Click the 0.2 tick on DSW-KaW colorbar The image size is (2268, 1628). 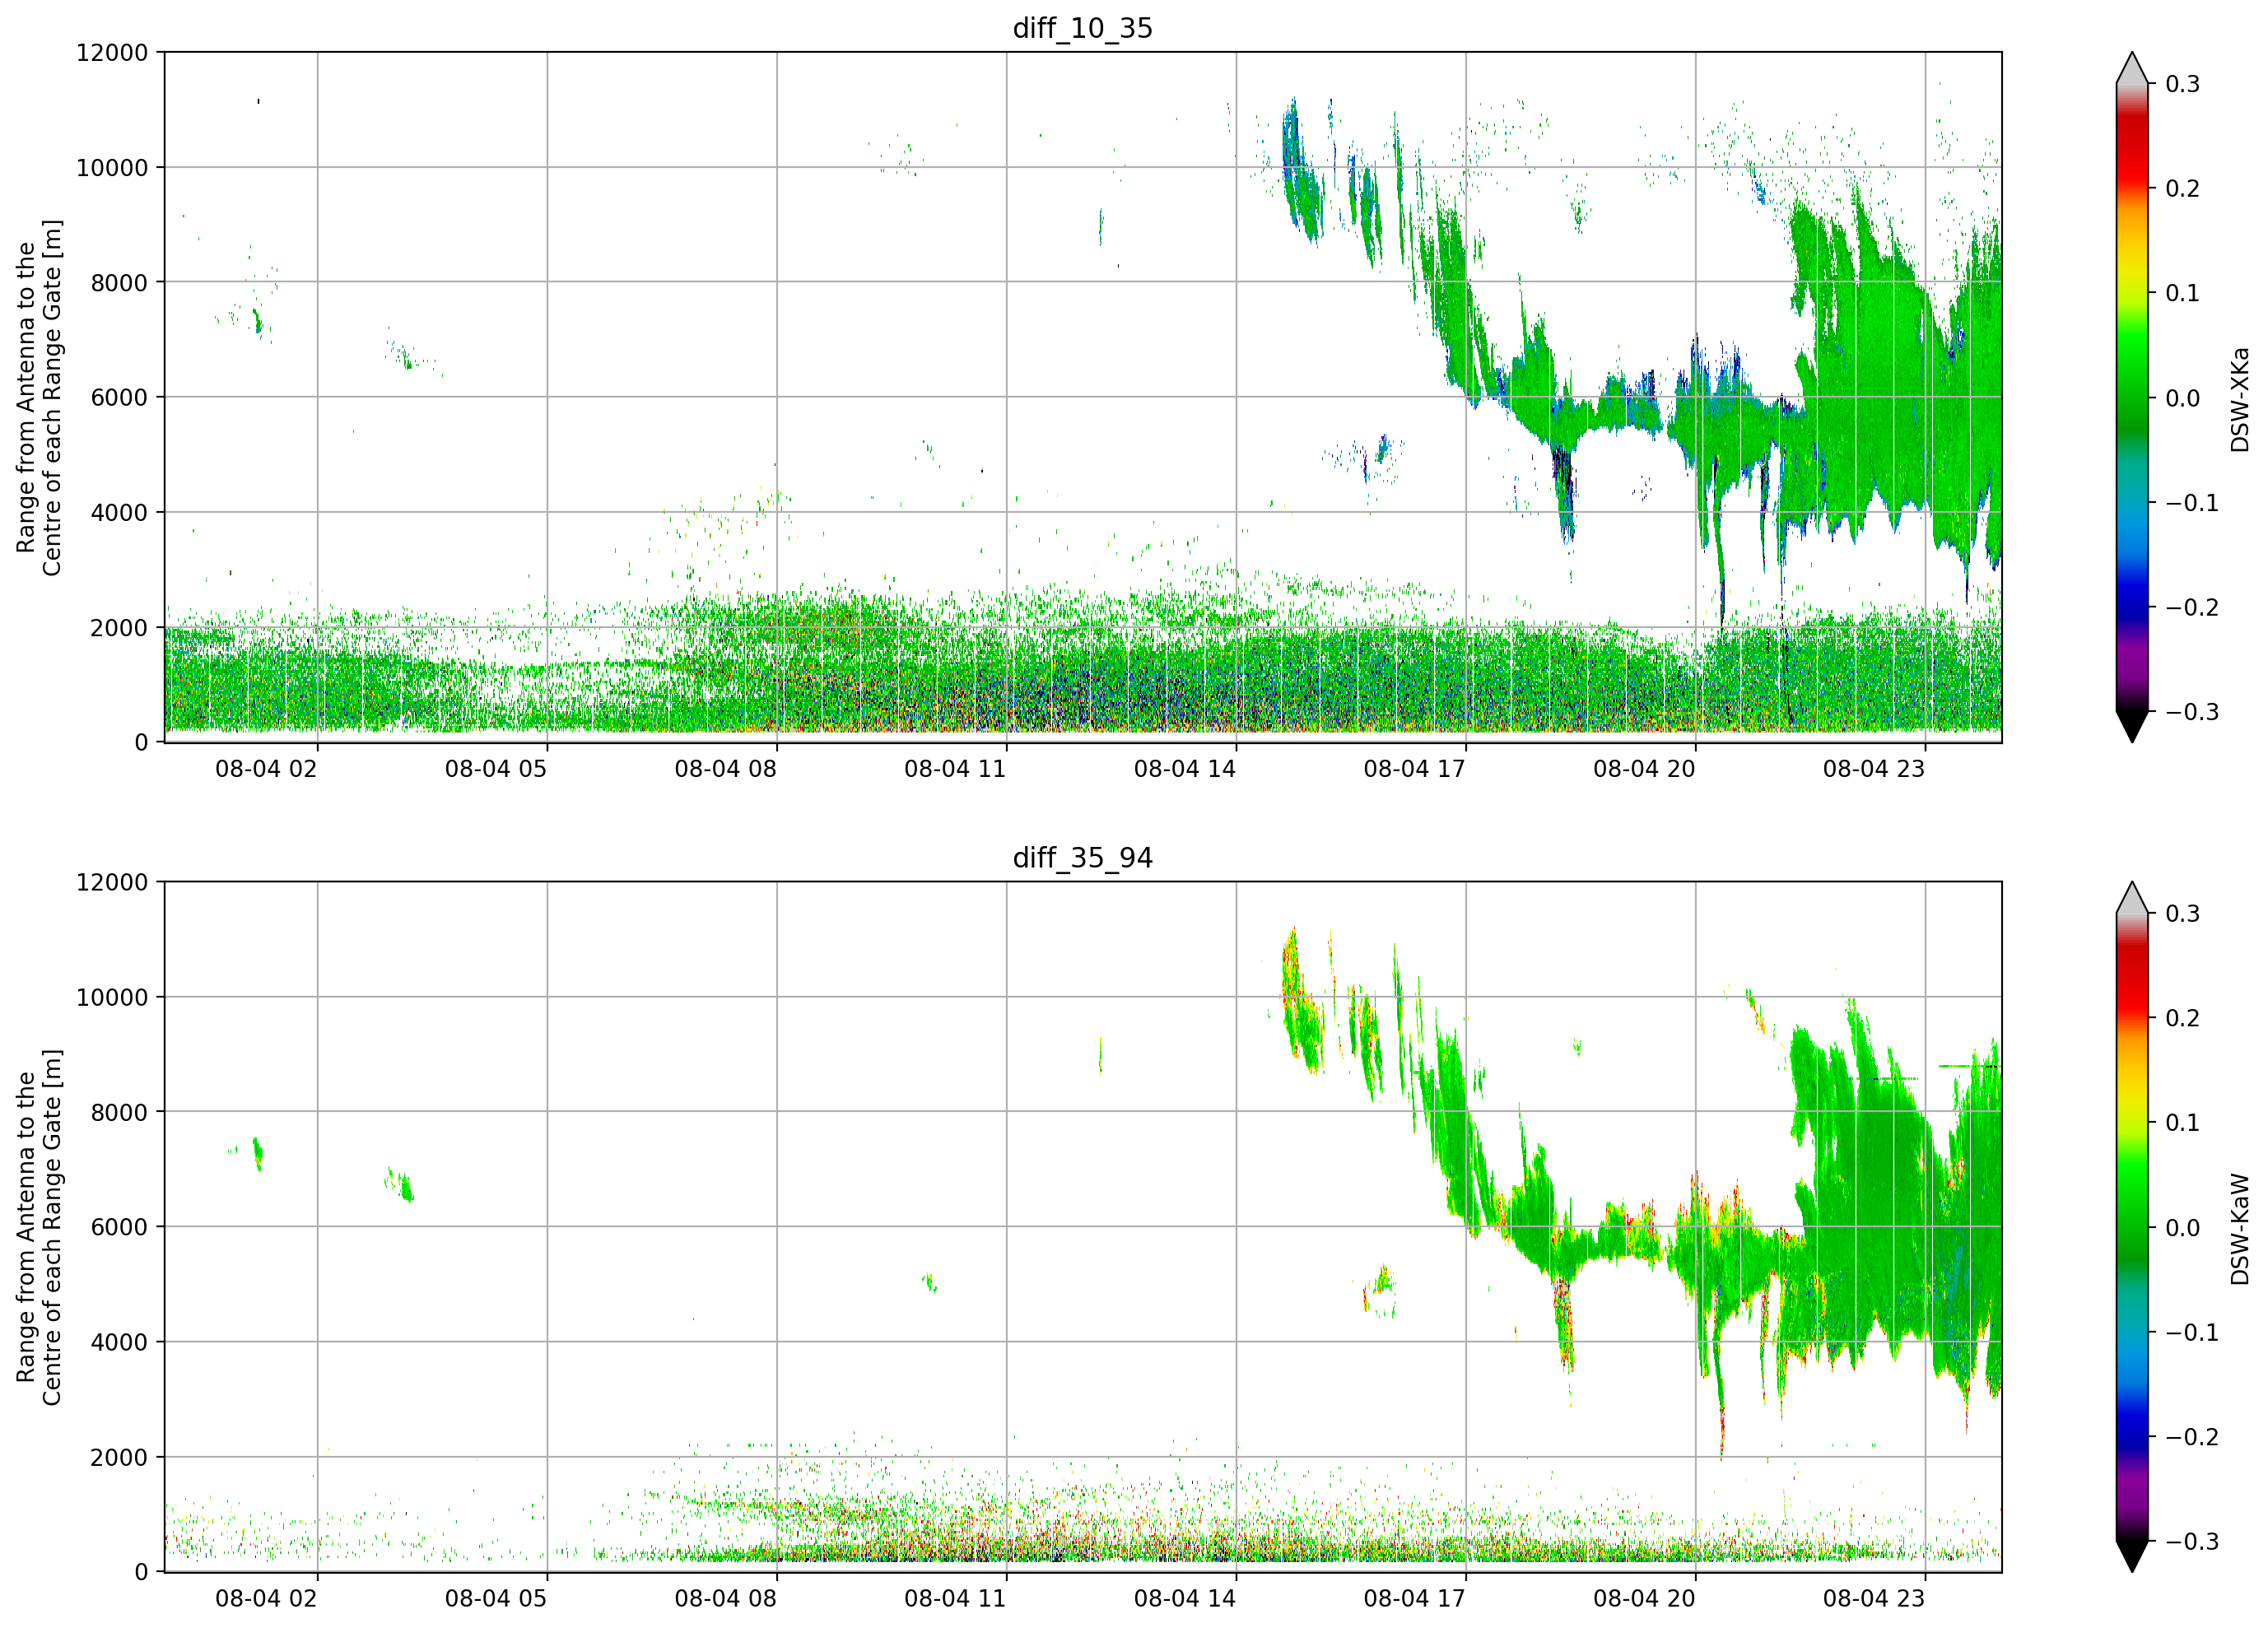2183,1018
